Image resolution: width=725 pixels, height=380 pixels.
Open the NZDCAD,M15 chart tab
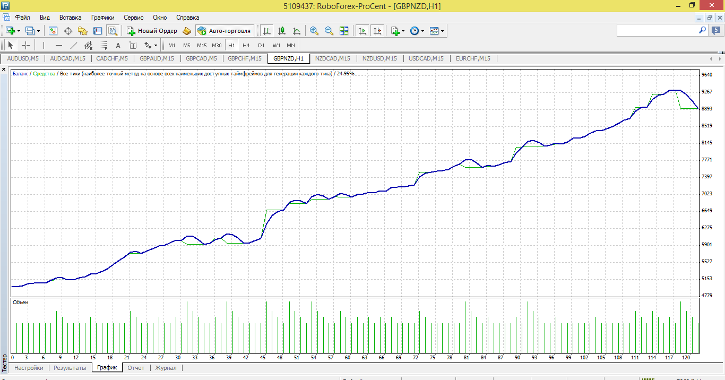pyautogui.click(x=332, y=58)
